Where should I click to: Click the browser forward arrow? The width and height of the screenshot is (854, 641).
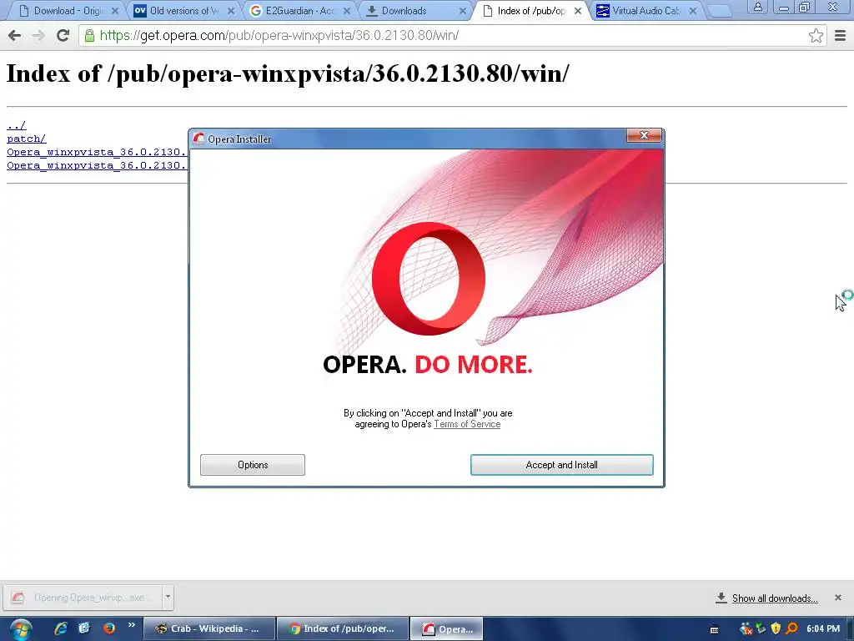pyautogui.click(x=38, y=36)
